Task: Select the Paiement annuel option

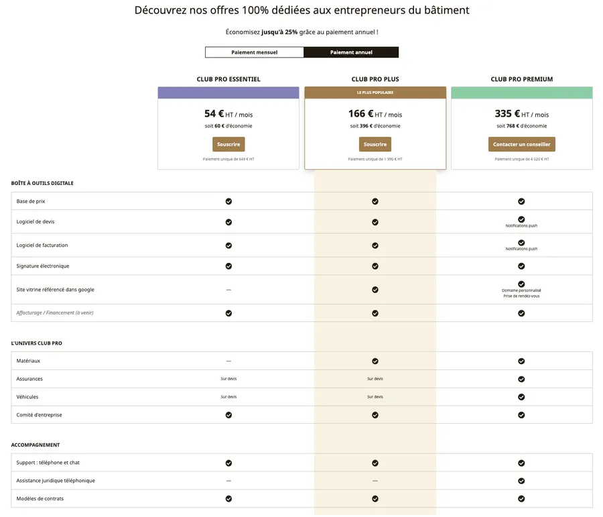Action: (x=351, y=52)
